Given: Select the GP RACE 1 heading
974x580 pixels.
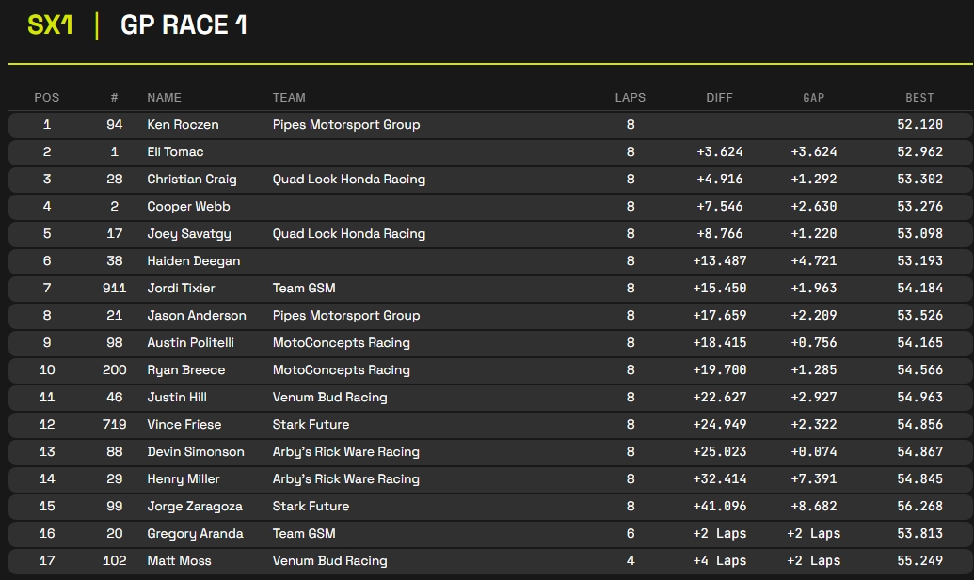Looking at the screenshot, I should [x=184, y=25].
